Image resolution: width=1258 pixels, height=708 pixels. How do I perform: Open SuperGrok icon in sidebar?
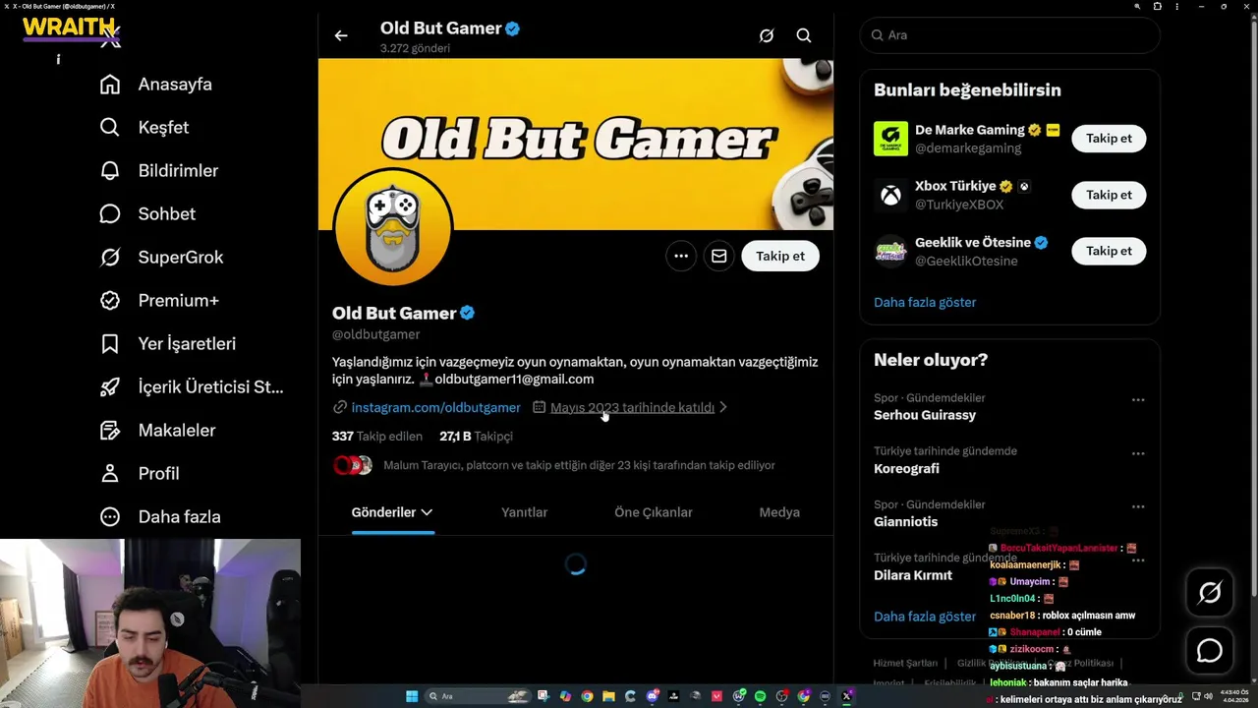click(x=110, y=258)
